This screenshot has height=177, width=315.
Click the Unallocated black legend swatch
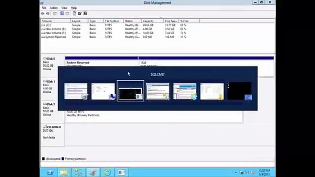click(43, 159)
